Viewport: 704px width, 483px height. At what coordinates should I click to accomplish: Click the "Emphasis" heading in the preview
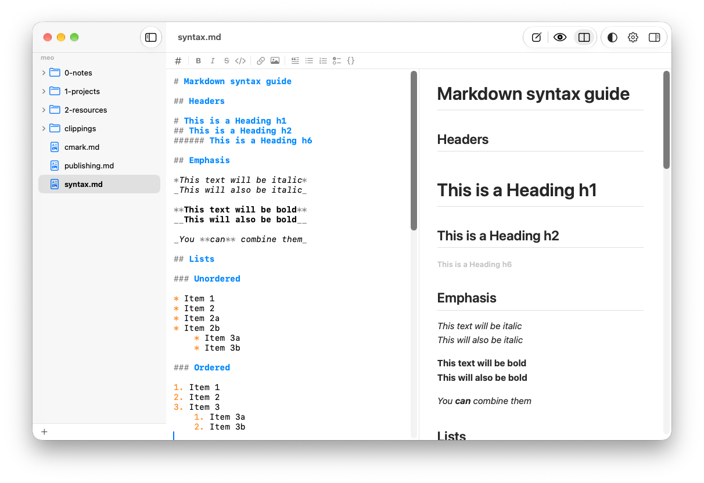[x=466, y=298]
